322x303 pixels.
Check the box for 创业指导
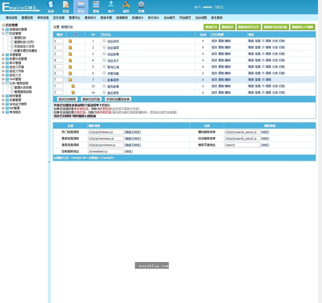[x=104, y=47]
